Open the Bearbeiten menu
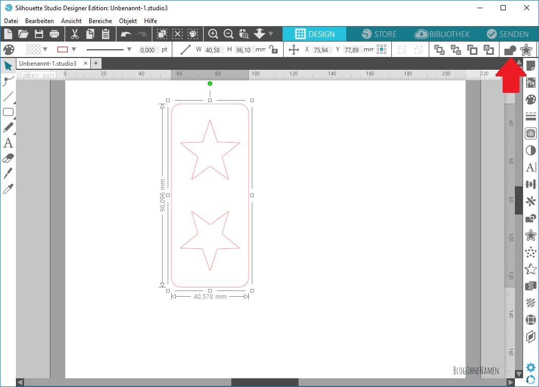Image resolution: width=539 pixels, height=387 pixels. pos(39,21)
